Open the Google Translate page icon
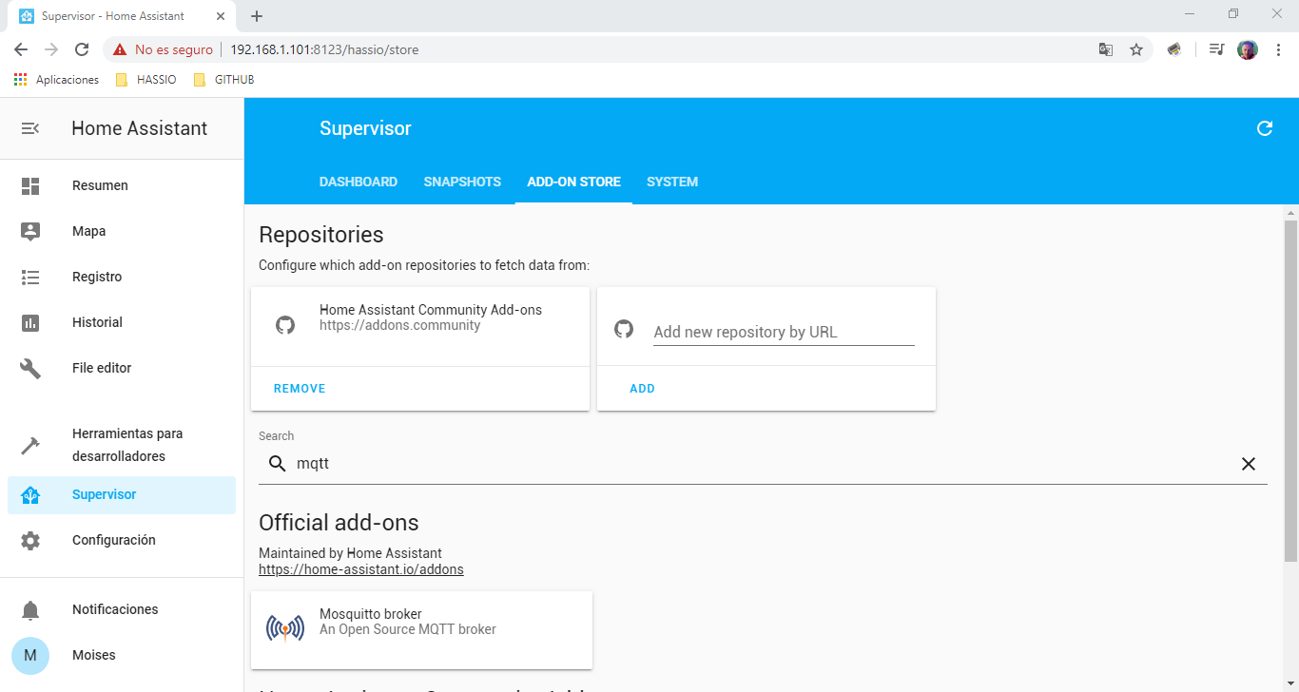Screen dimensions: 1299x692 [x=1106, y=49]
